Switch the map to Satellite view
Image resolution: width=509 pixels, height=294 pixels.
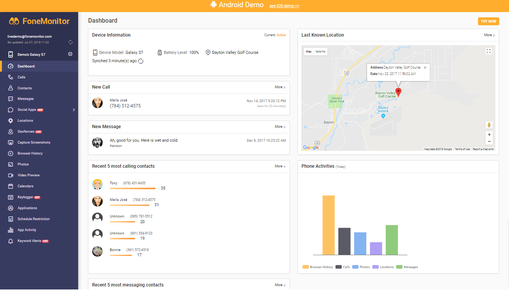(x=320, y=52)
